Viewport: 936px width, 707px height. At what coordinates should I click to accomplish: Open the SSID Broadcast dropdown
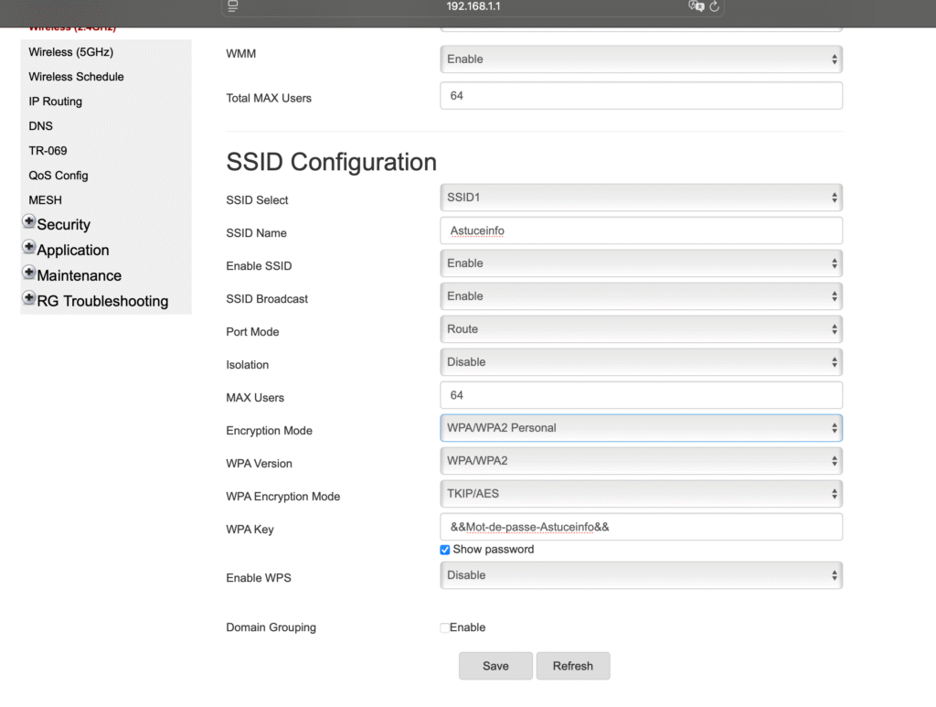[x=641, y=296]
